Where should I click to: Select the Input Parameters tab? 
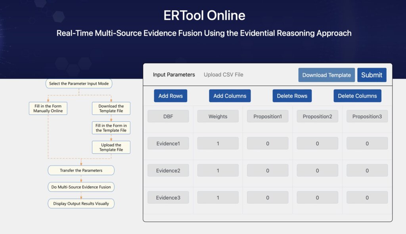tap(174, 74)
